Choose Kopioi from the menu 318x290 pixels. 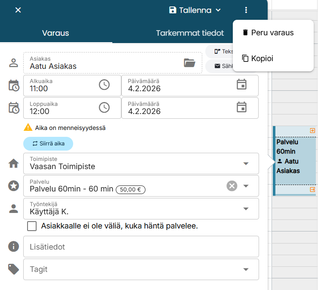(262, 58)
